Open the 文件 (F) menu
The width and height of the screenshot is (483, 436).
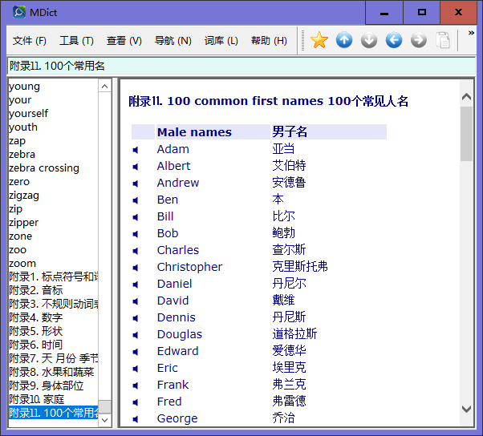(30, 41)
